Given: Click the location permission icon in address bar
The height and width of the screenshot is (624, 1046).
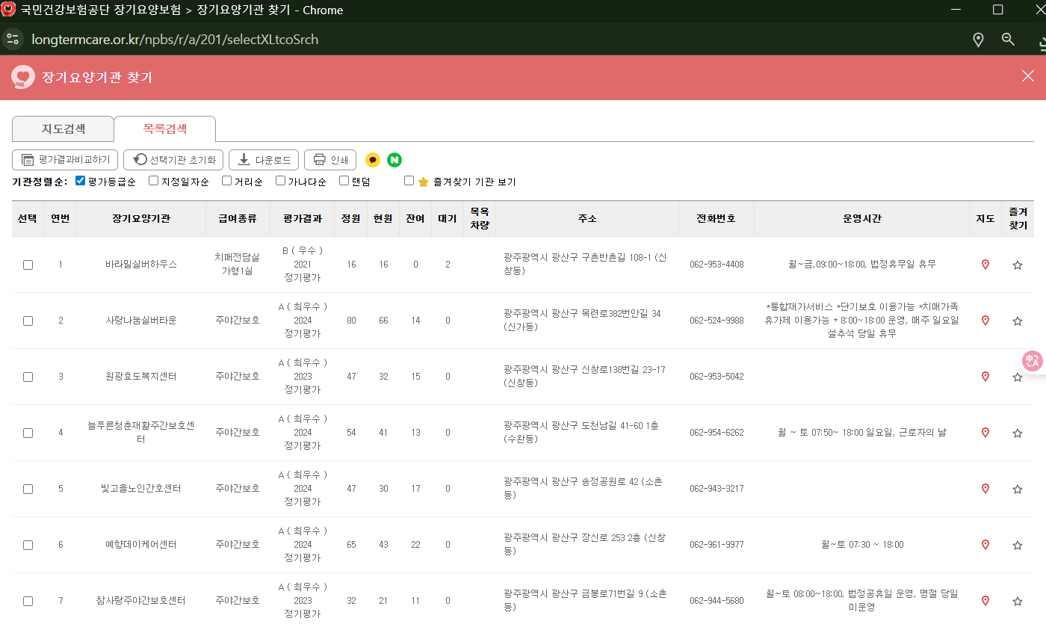Looking at the screenshot, I should pos(978,40).
